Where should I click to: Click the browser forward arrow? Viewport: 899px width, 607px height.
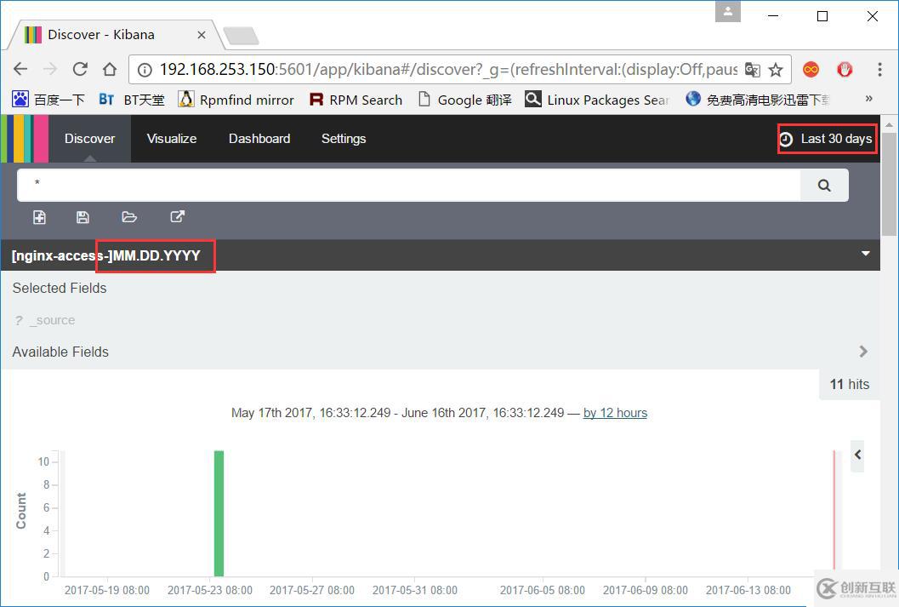point(50,70)
